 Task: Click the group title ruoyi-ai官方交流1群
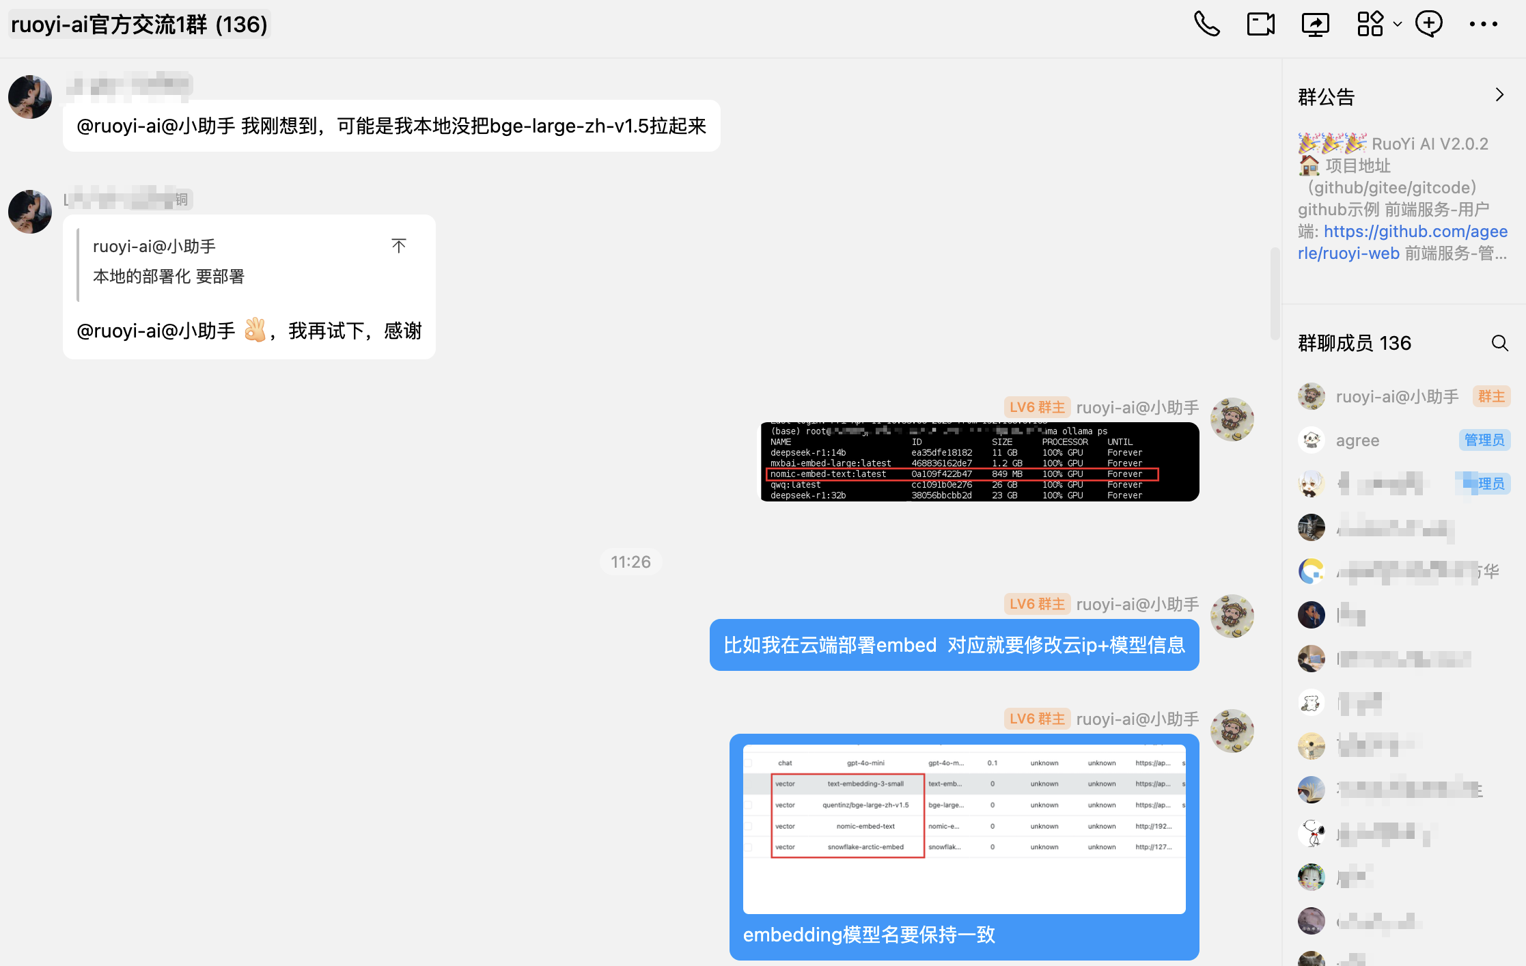[139, 25]
